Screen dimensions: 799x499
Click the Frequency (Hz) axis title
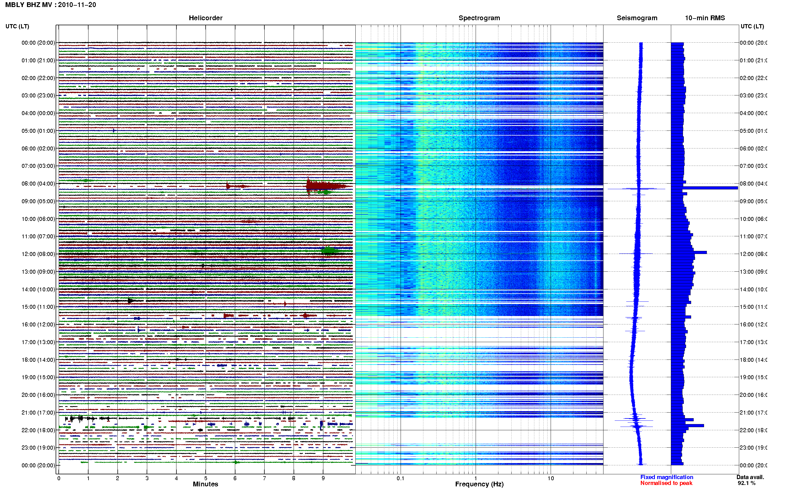click(479, 484)
